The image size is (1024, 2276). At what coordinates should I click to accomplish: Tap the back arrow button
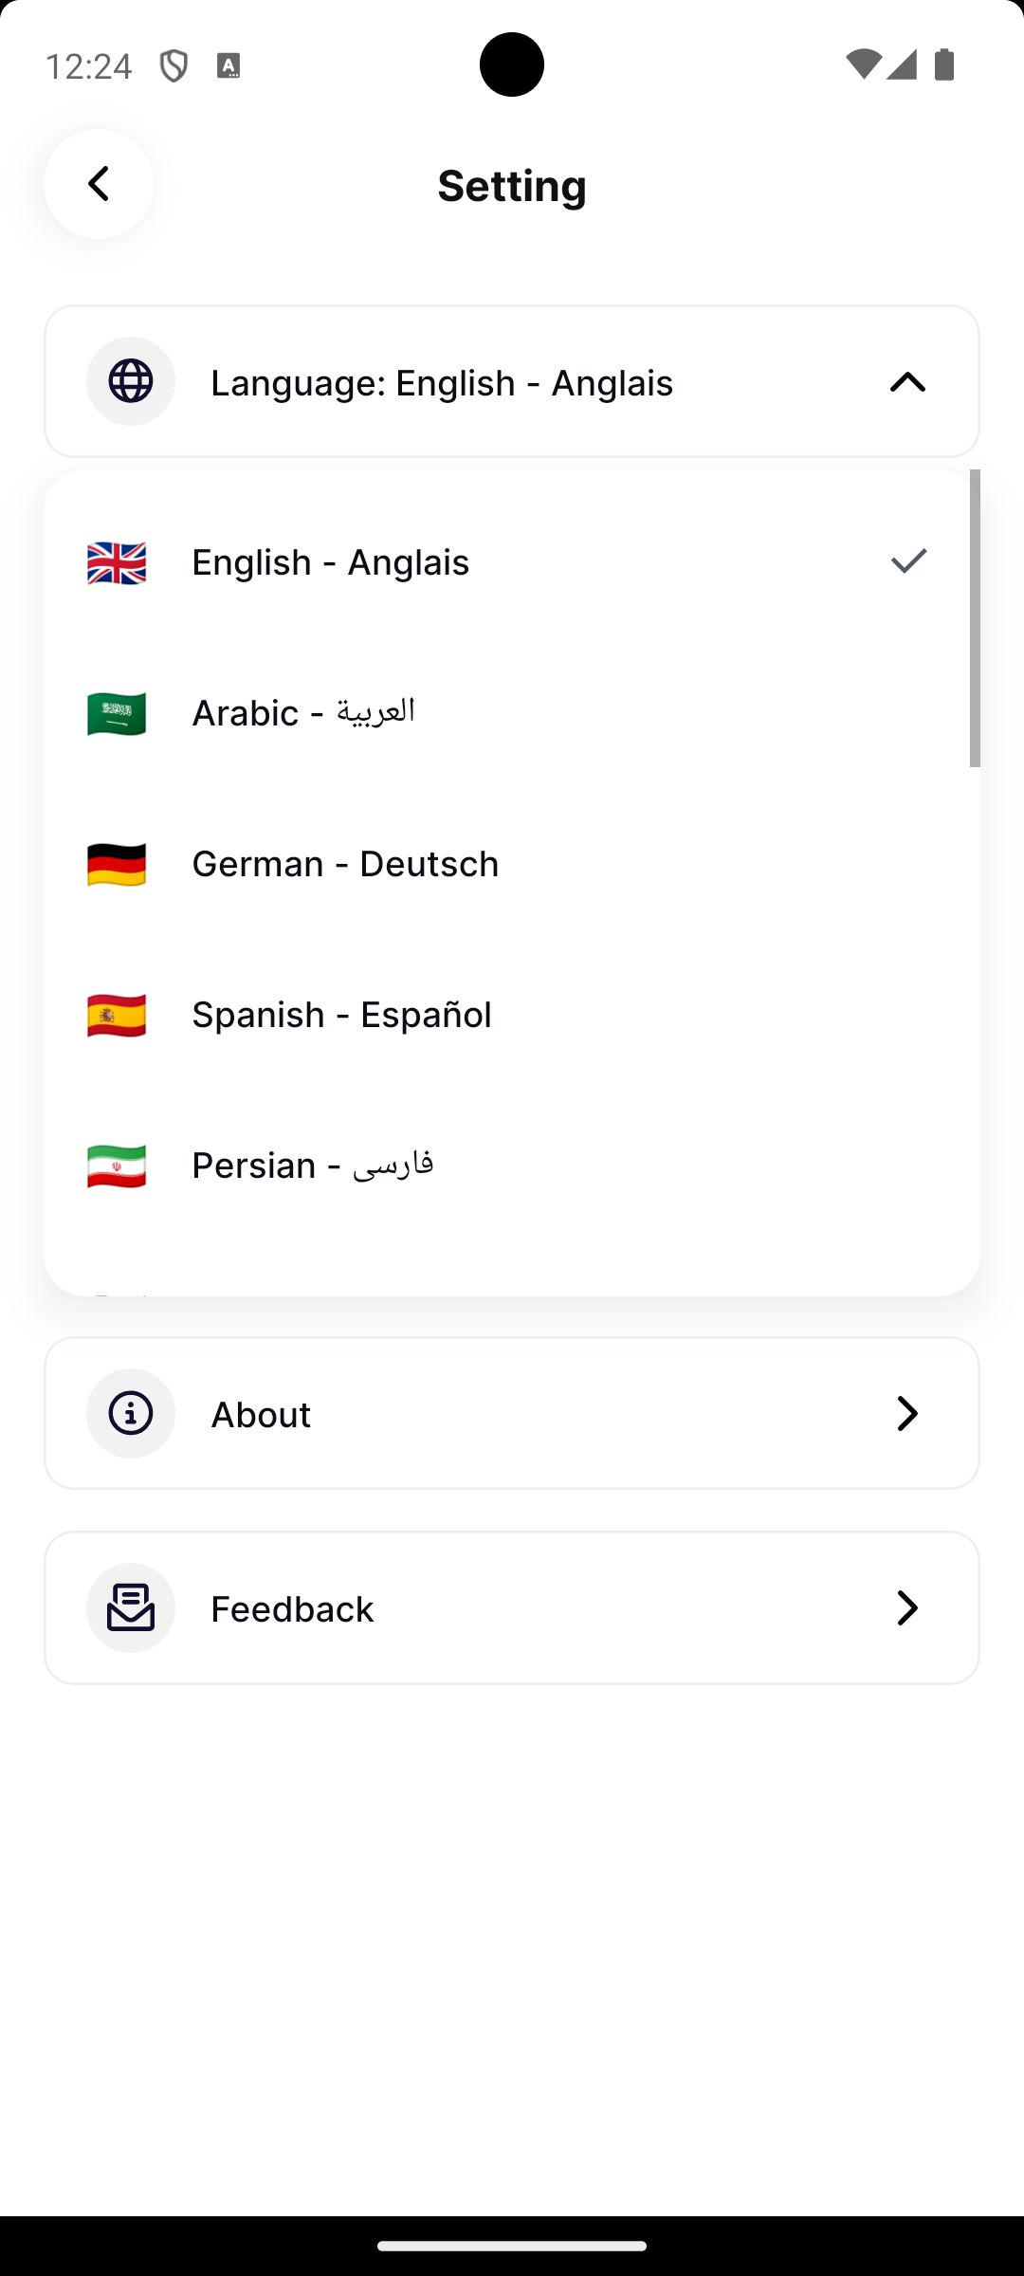pos(99,184)
